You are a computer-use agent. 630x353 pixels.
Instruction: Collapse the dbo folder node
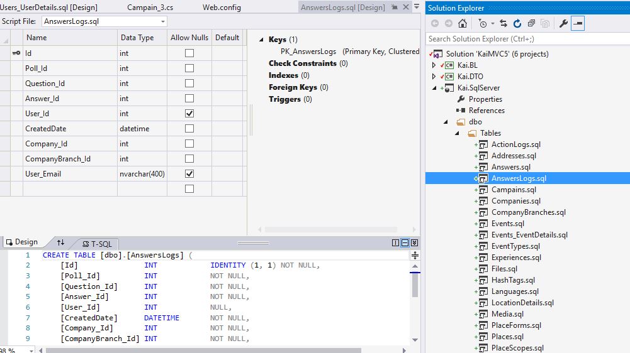click(446, 122)
